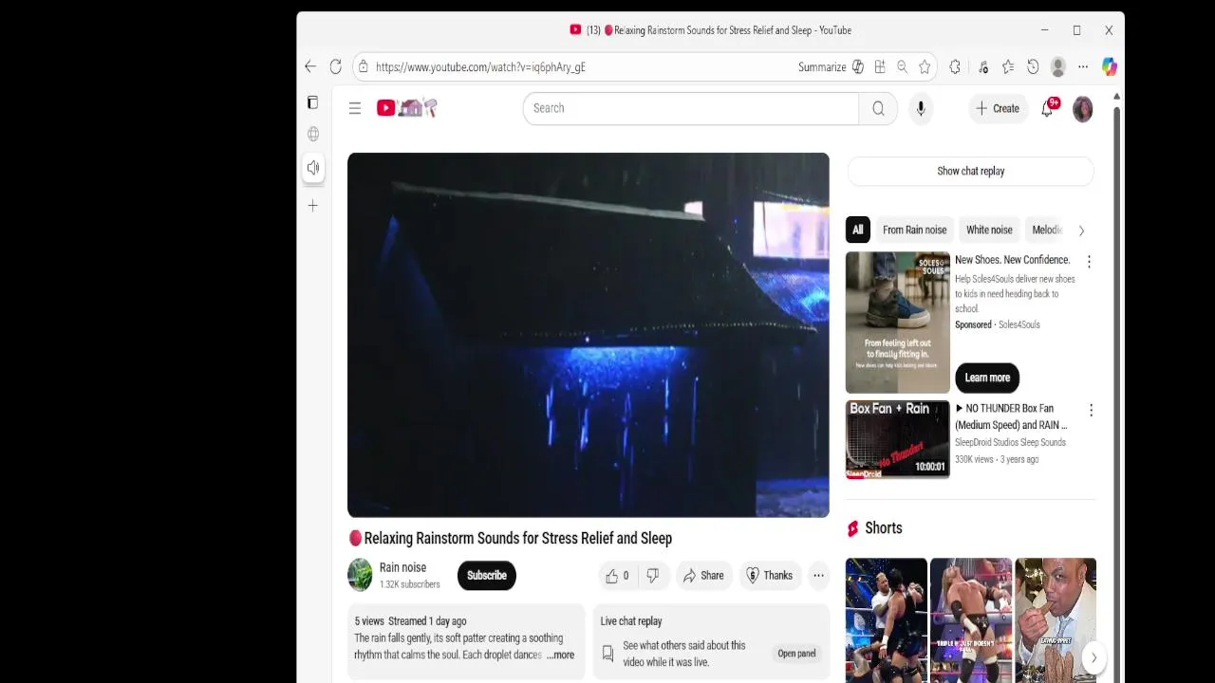Click the rainstorm video player

click(x=588, y=335)
